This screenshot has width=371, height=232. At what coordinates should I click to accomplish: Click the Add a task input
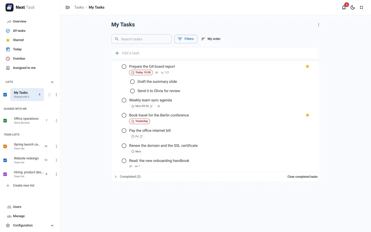point(216,53)
